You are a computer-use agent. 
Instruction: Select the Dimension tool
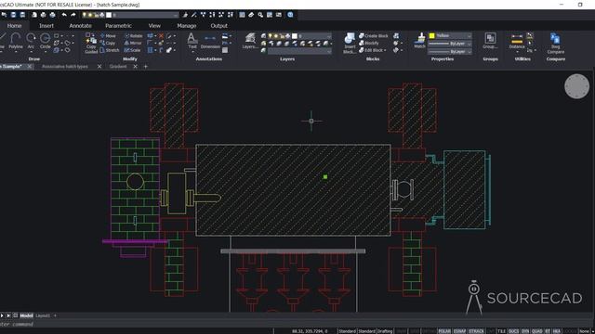tap(210, 42)
